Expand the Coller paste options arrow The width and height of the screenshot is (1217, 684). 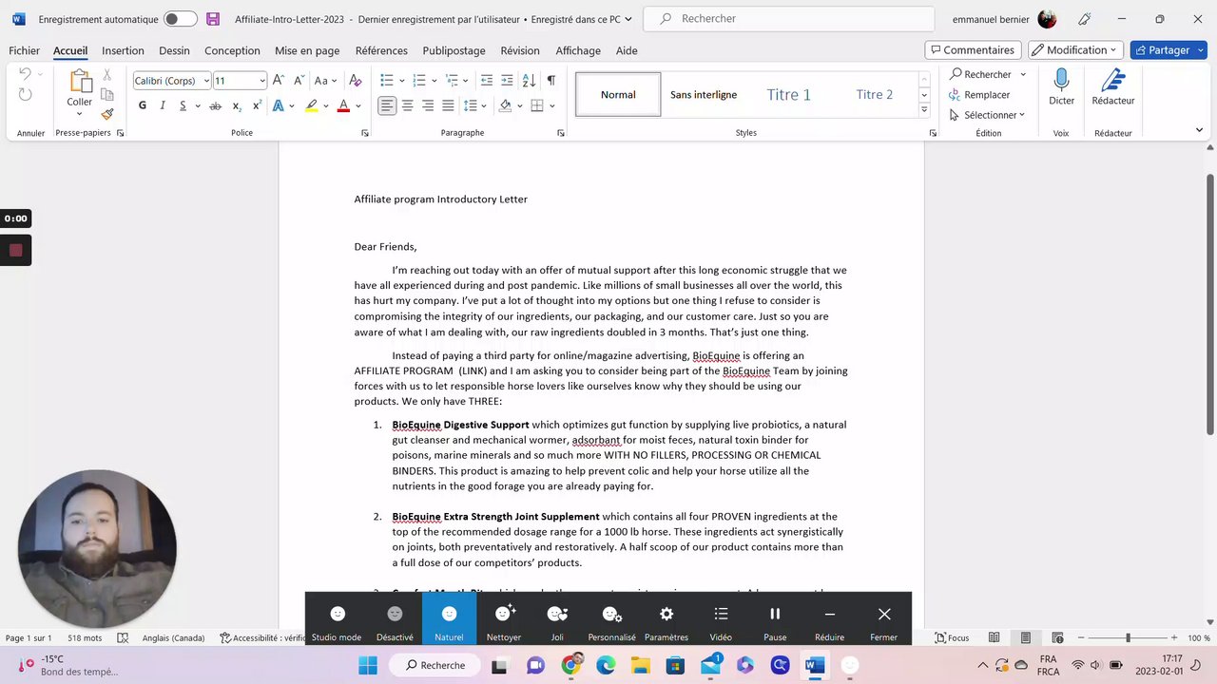tap(80, 114)
